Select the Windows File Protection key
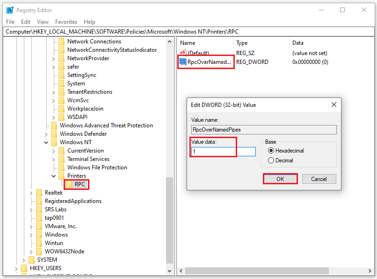This screenshot has height=279, width=377. pos(97,167)
